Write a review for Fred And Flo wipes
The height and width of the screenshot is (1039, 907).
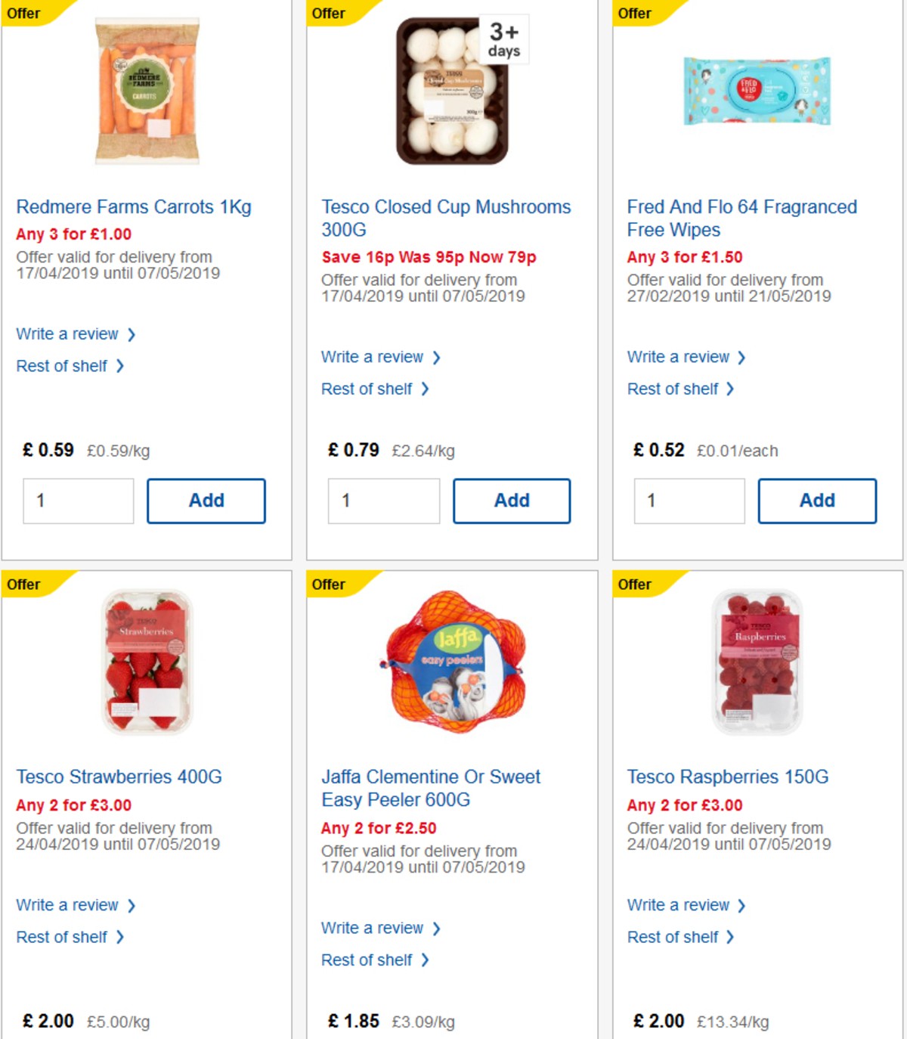click(x=678, y=356)
